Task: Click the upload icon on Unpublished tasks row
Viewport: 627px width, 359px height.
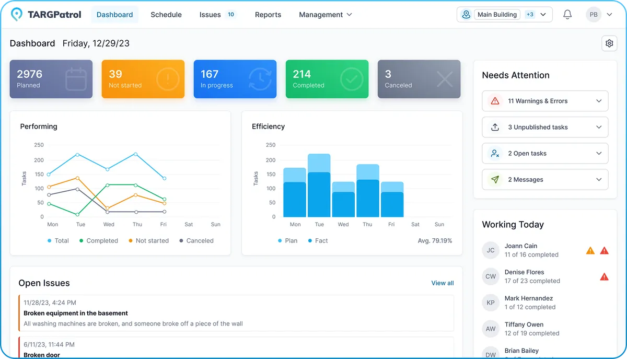Action: 495,127
